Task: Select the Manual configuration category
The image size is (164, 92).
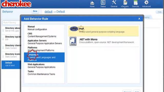Action: (44, 28)
